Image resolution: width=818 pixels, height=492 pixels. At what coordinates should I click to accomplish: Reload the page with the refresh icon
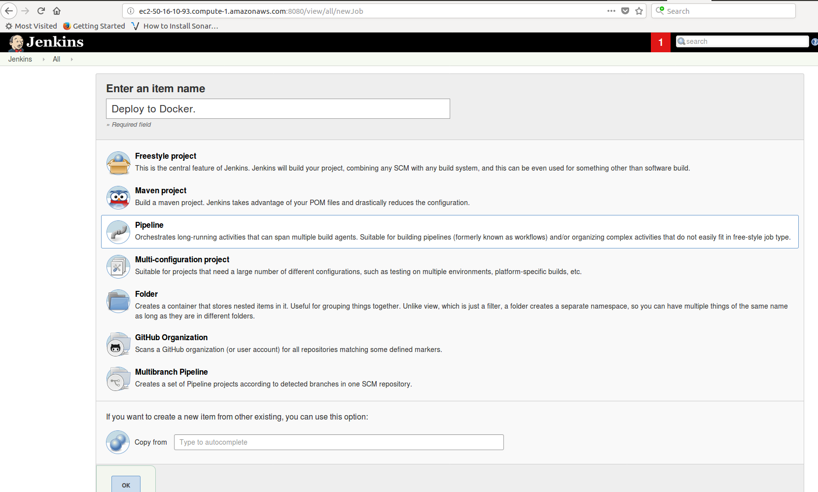coord(41,11)
